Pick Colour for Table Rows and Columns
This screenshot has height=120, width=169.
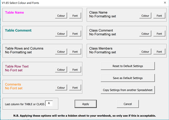(x=61, y=52)
